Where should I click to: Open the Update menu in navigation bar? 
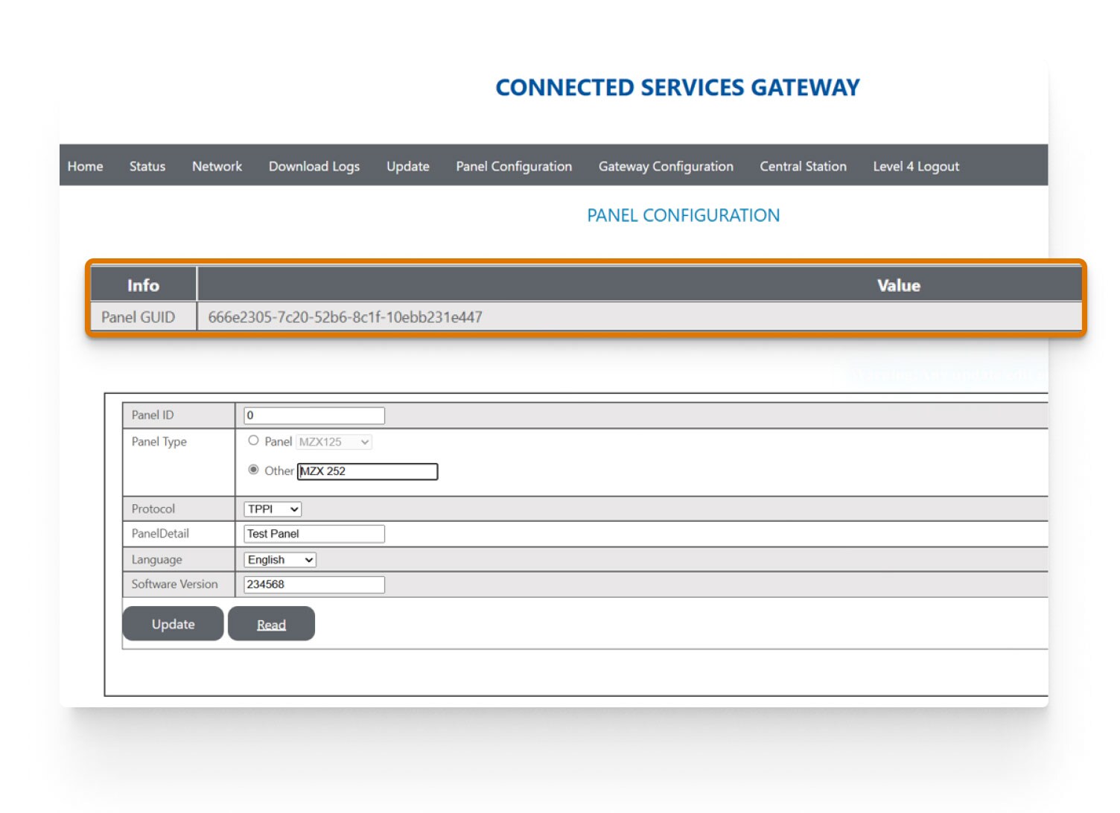coord(407,166)
